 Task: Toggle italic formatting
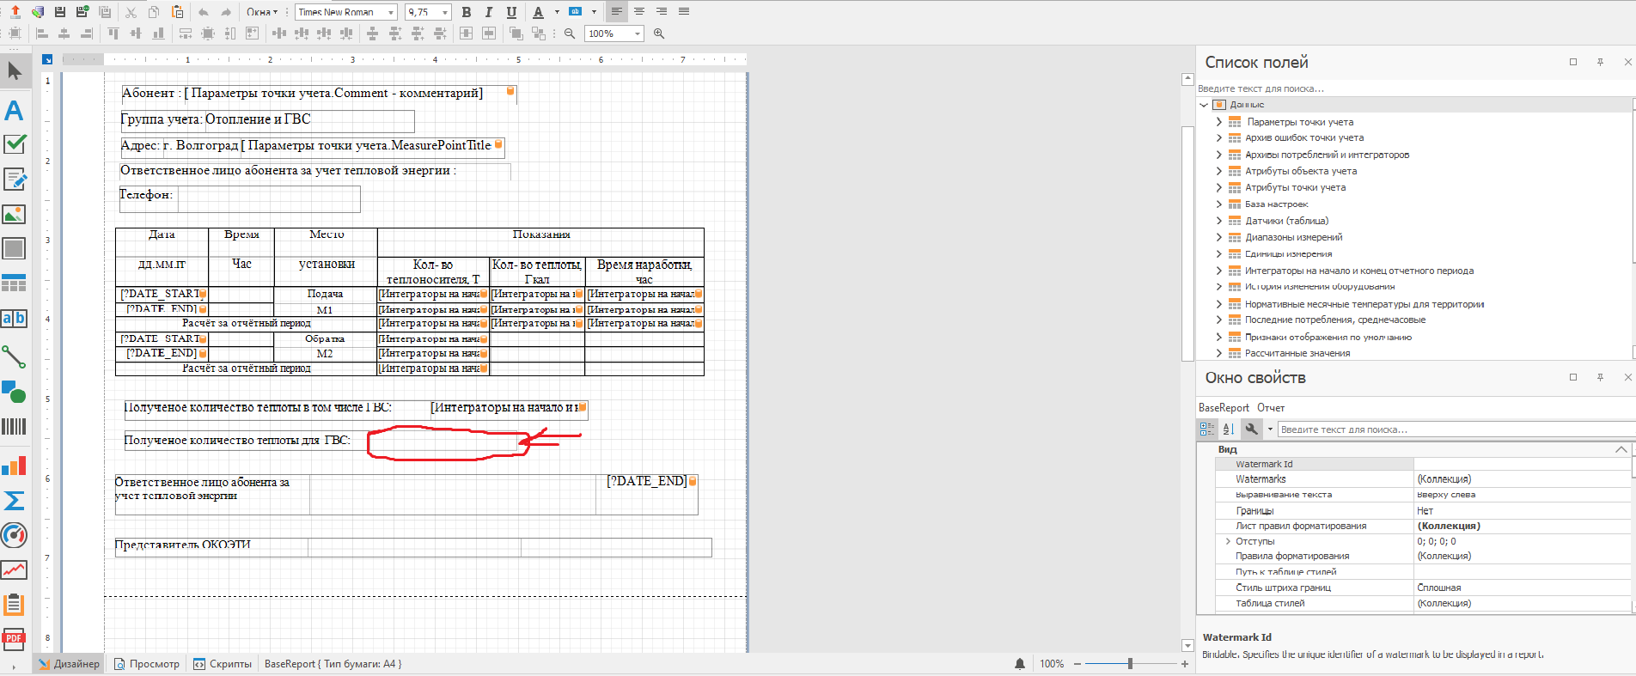click(x=488, y=12)
